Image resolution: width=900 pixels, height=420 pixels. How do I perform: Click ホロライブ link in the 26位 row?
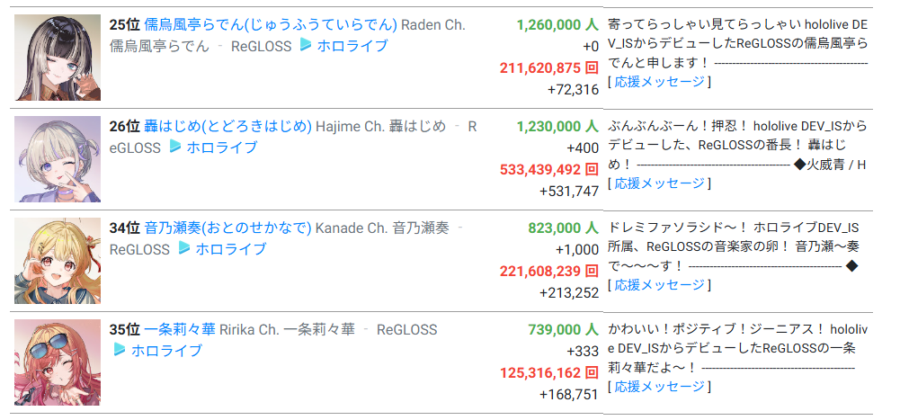[222, 147]
